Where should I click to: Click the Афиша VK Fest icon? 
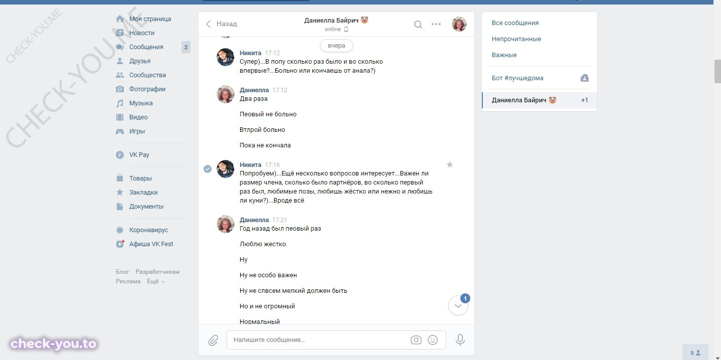(120, 244)
